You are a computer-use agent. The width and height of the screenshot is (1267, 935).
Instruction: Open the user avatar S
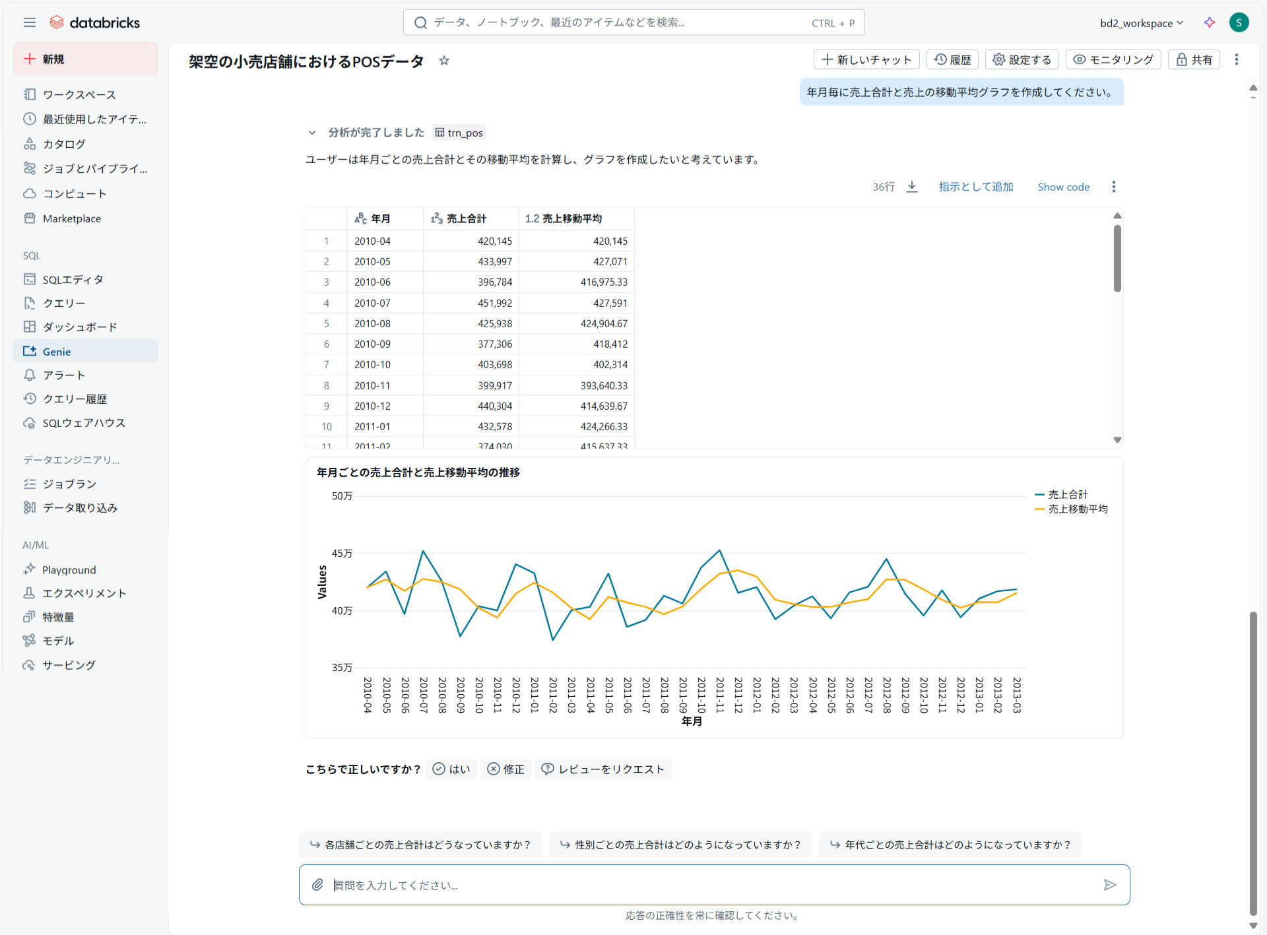[x=1239, y=22]
